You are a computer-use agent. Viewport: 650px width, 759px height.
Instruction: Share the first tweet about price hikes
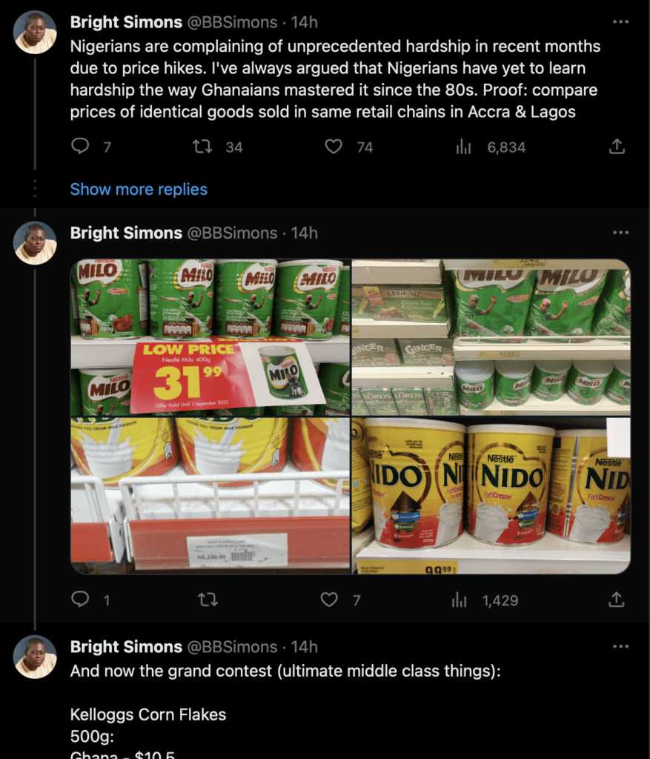tap(617, 147)
